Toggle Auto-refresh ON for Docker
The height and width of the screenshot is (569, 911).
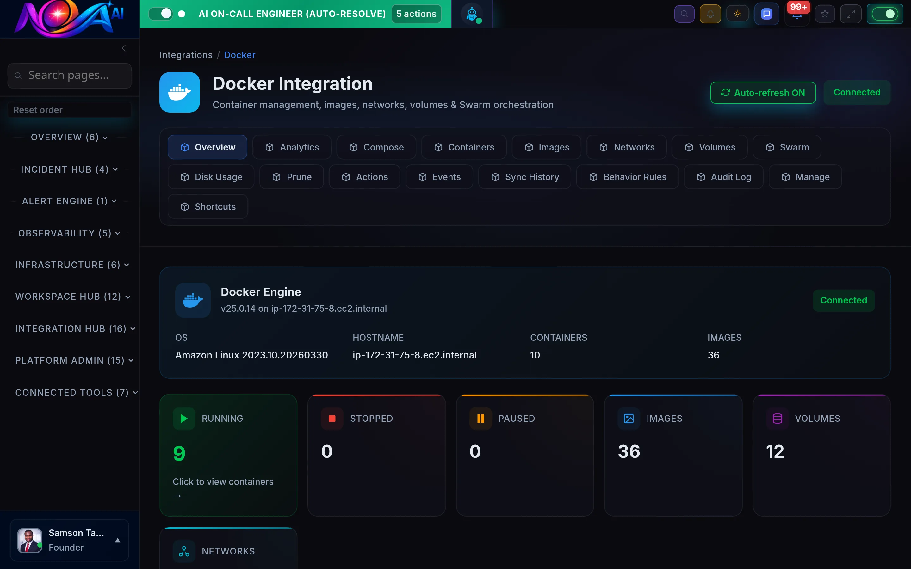point(763,93)
